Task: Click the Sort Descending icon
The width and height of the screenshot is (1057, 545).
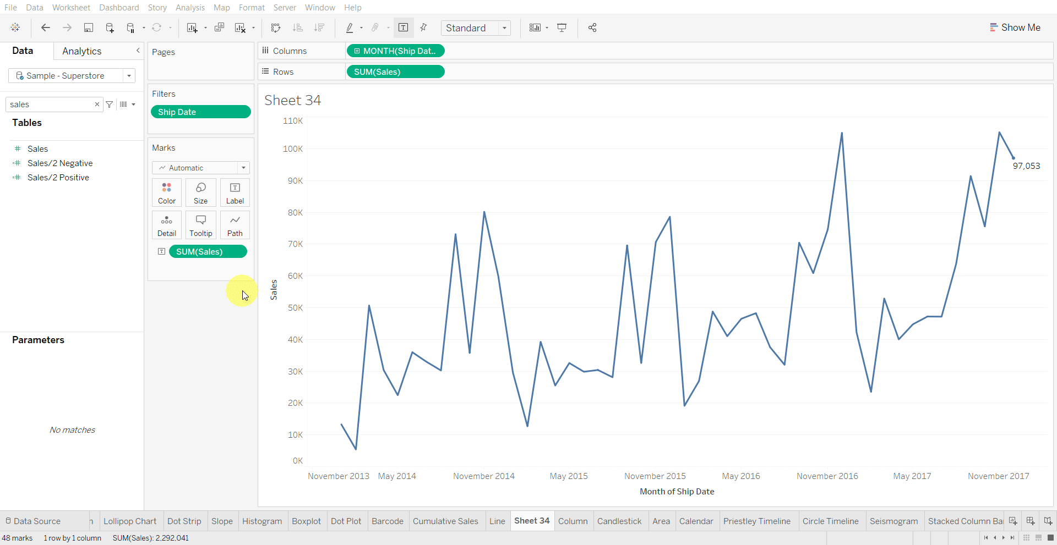Action: coord(319,27)
